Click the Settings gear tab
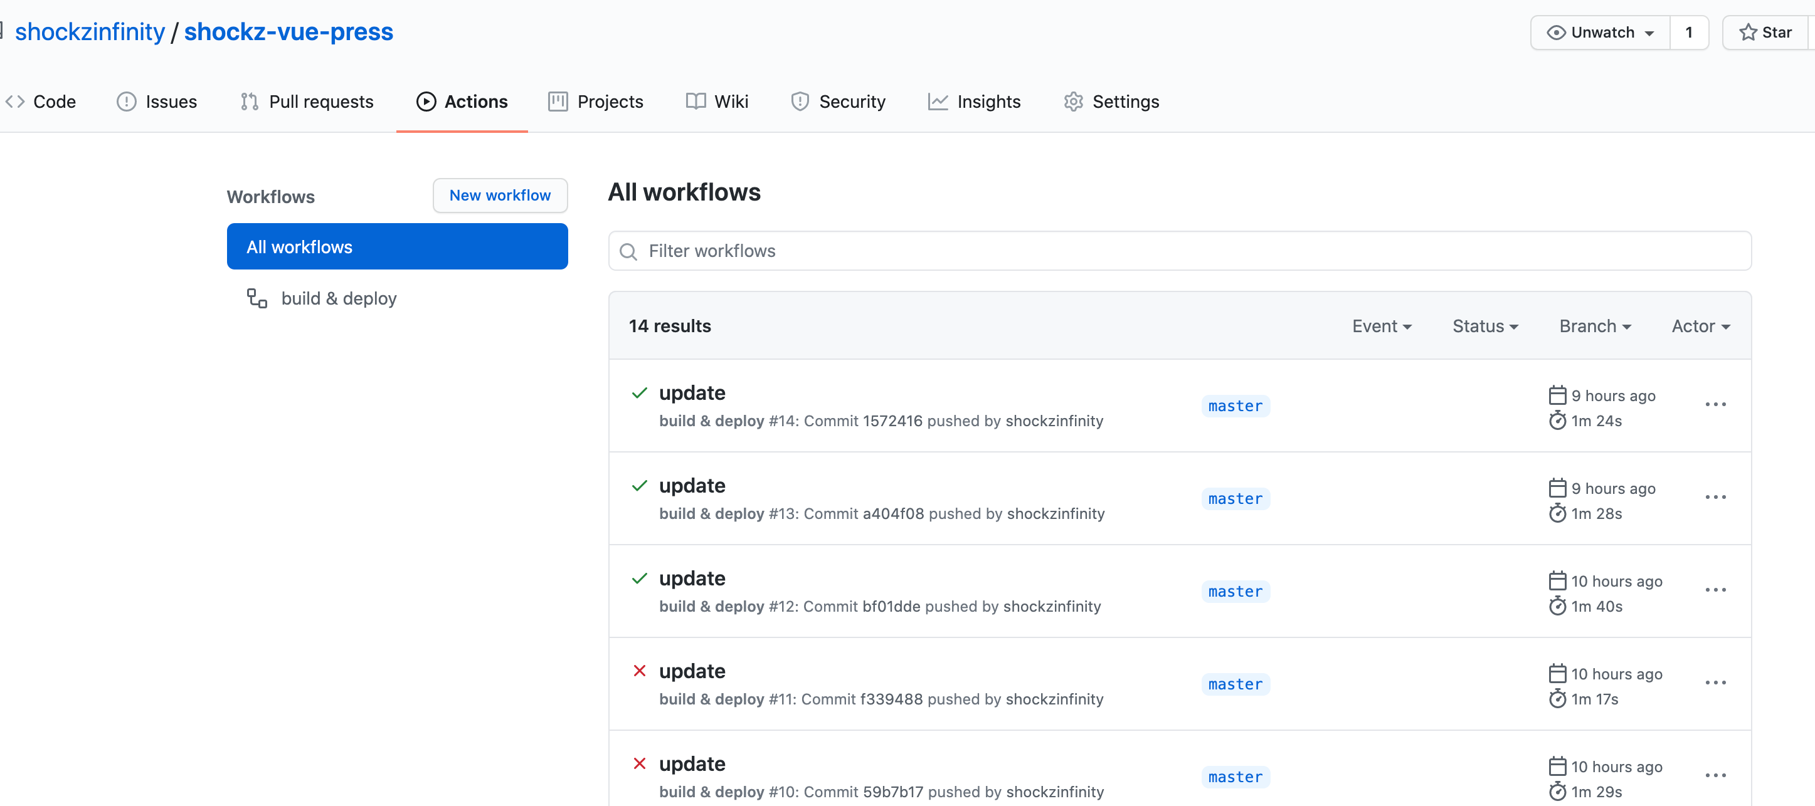Viewport: 1815px width, 806px height. pos(1111,102)
